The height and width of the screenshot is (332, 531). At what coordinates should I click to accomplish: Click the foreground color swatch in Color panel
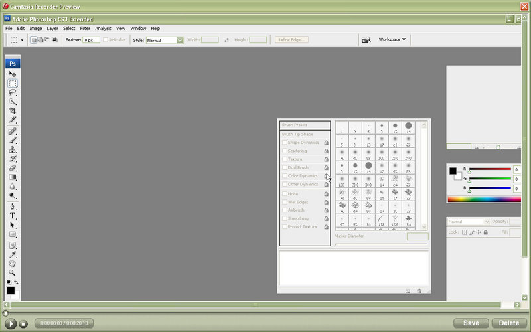click(x=453, y=171)
